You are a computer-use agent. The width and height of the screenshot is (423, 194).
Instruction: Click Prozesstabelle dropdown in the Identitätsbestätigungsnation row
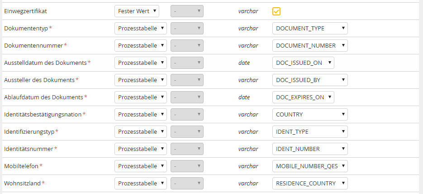[141, 115]
